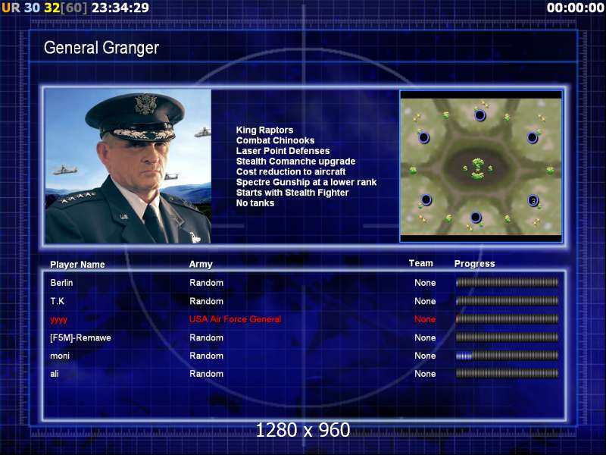Click ali's team value 'None'
606x455 pixels.
(x=425, y=374)
